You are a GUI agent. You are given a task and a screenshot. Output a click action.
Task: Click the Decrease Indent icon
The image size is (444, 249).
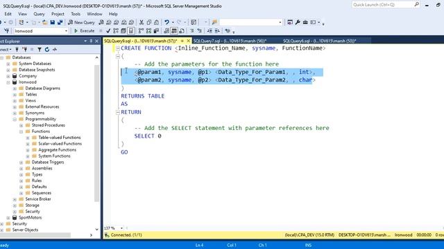tap(210, 30)
